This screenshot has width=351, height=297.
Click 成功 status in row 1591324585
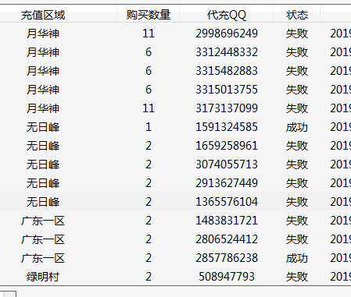click(x=297, y=127)
